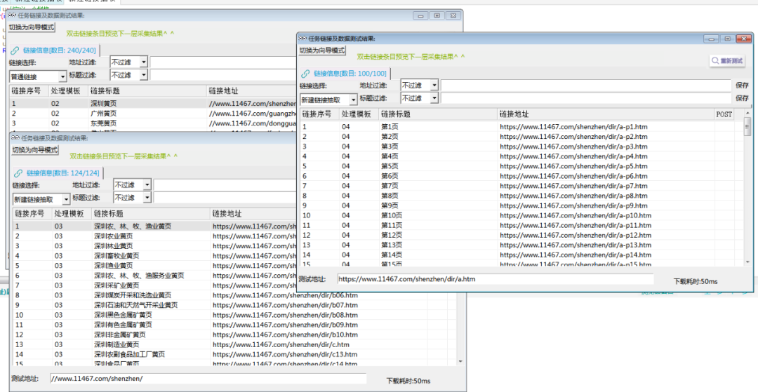758x392 pixels.
Task: Click URL ending dir/c13.htm
Action: pyautogui.click(x=285, y=354)
